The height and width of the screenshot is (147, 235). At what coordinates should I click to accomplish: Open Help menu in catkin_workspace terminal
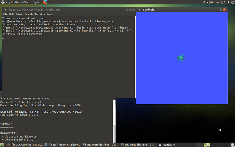point(50,14)
